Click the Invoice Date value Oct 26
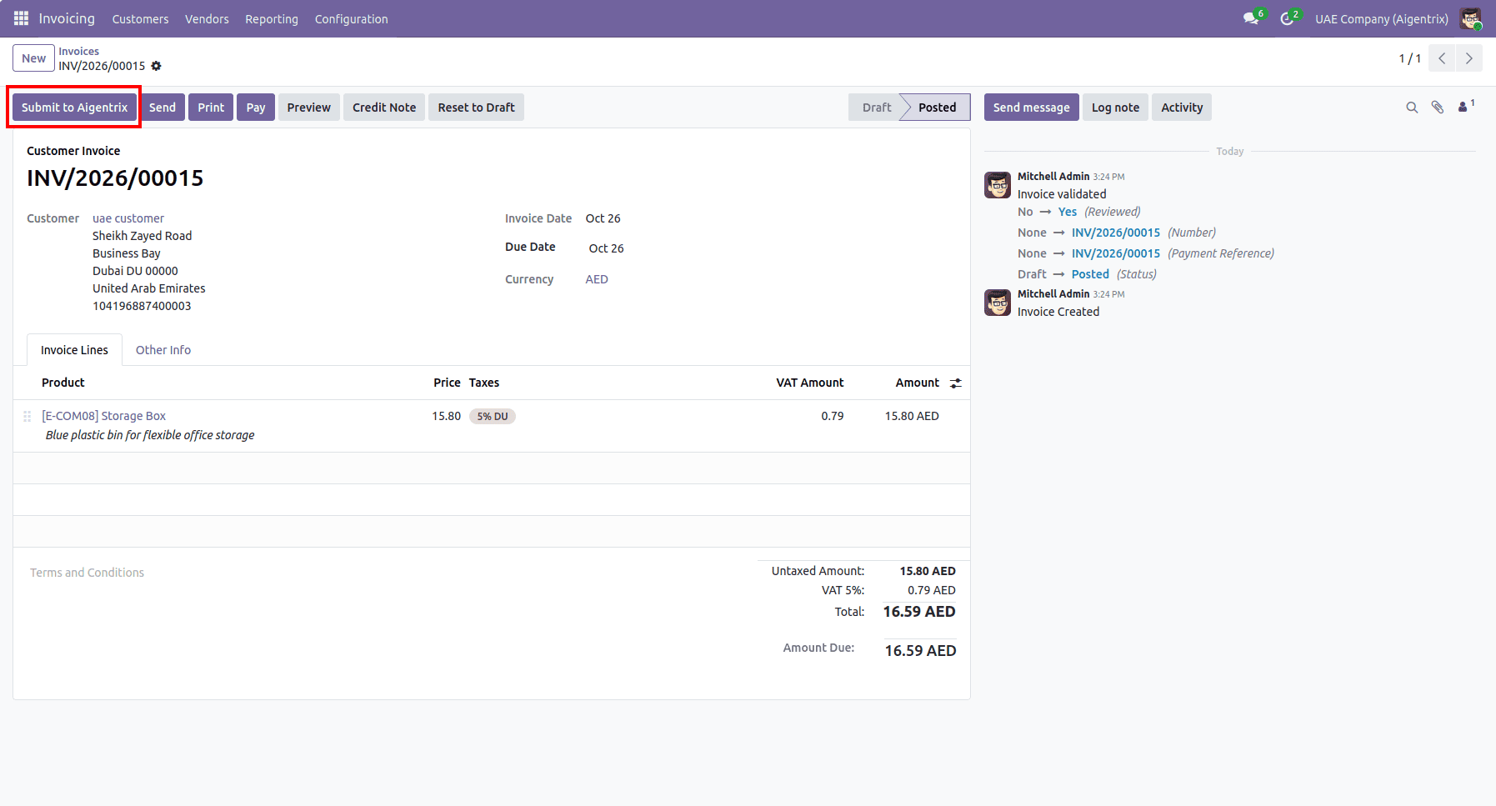The width and height of the screenshot is (1496, 806). tap(603, 218)
